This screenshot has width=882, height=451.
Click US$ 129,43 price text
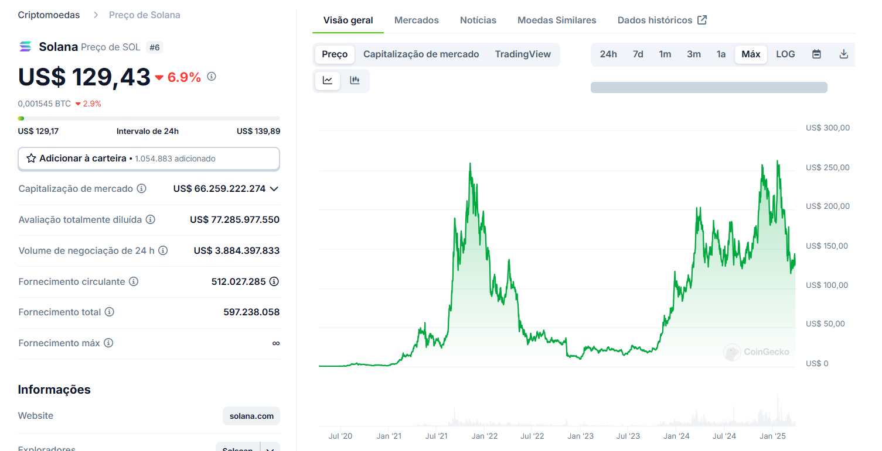pos(84,77)
